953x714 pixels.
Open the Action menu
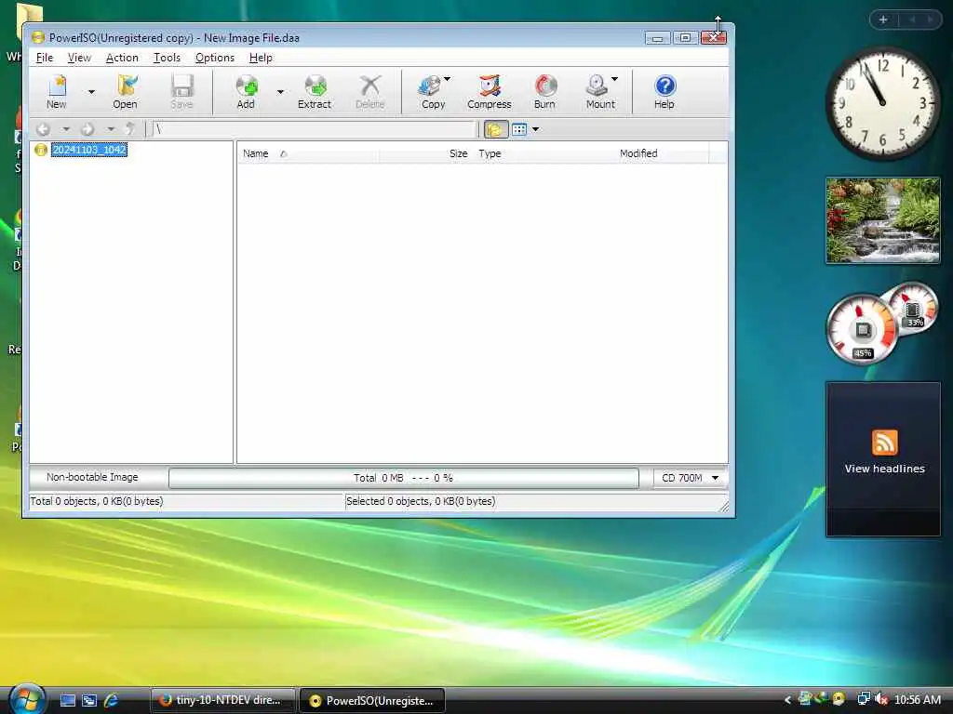pyautogui.click(x=122, y=58)
